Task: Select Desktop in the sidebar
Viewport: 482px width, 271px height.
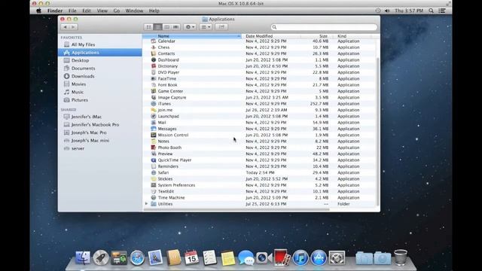Action: pyautogui.click(x=100, y=60)
